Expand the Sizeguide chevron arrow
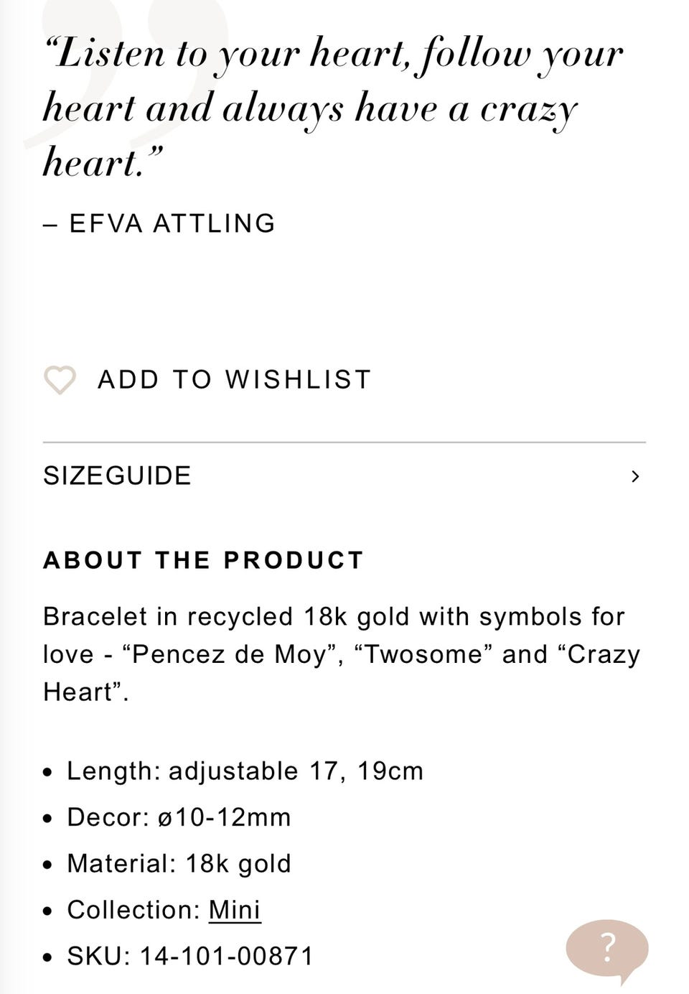This screenshot has height=994, width=689. pos(634,476)
